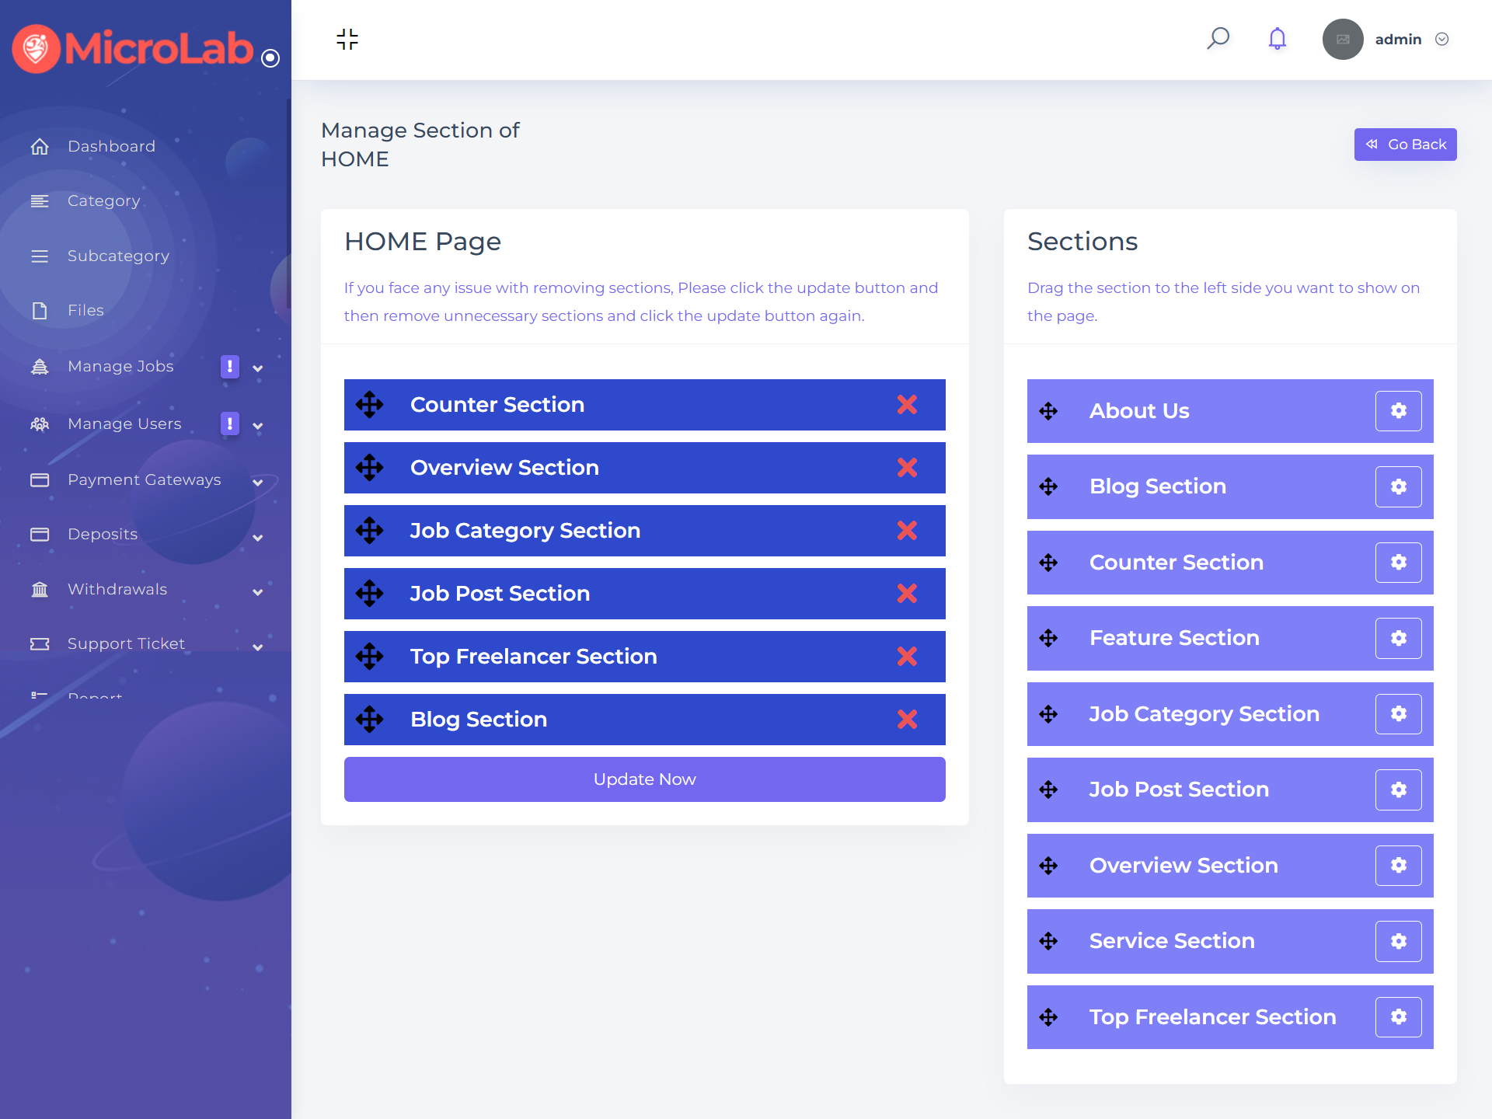
Task: Toggle the sidebar radio icon beside logo
Action: pos(270,58)
